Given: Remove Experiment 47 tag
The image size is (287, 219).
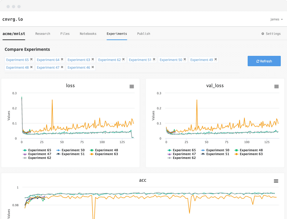Looking at the screenshot, I should (62, 67).
